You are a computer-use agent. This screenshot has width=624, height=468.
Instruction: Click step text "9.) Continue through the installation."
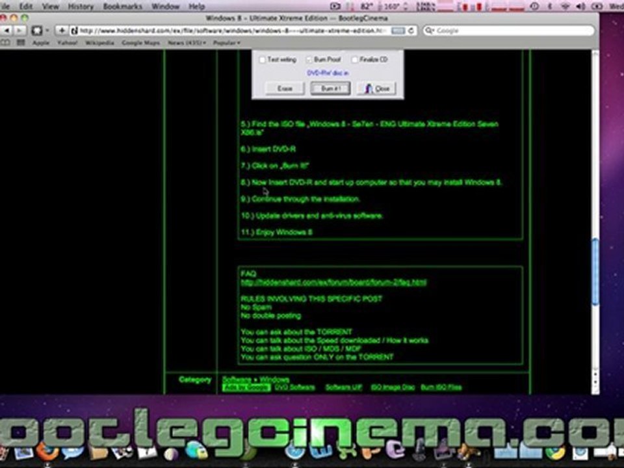tap(300, 199)
